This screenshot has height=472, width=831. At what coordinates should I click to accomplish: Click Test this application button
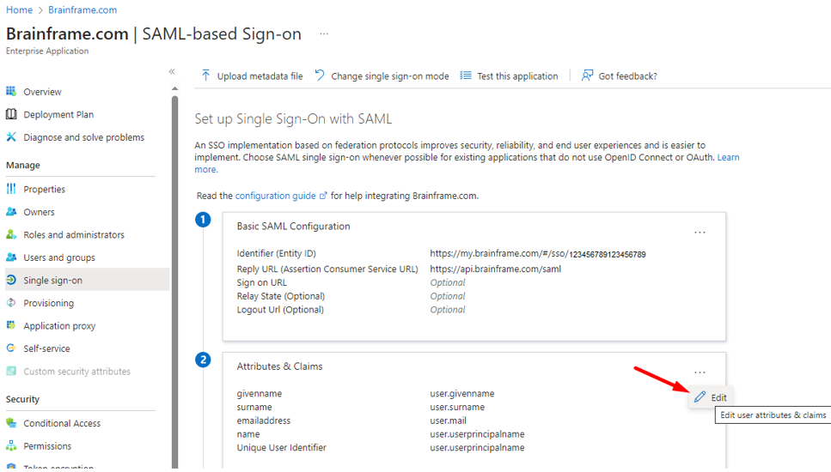click(x=509, y=76)
